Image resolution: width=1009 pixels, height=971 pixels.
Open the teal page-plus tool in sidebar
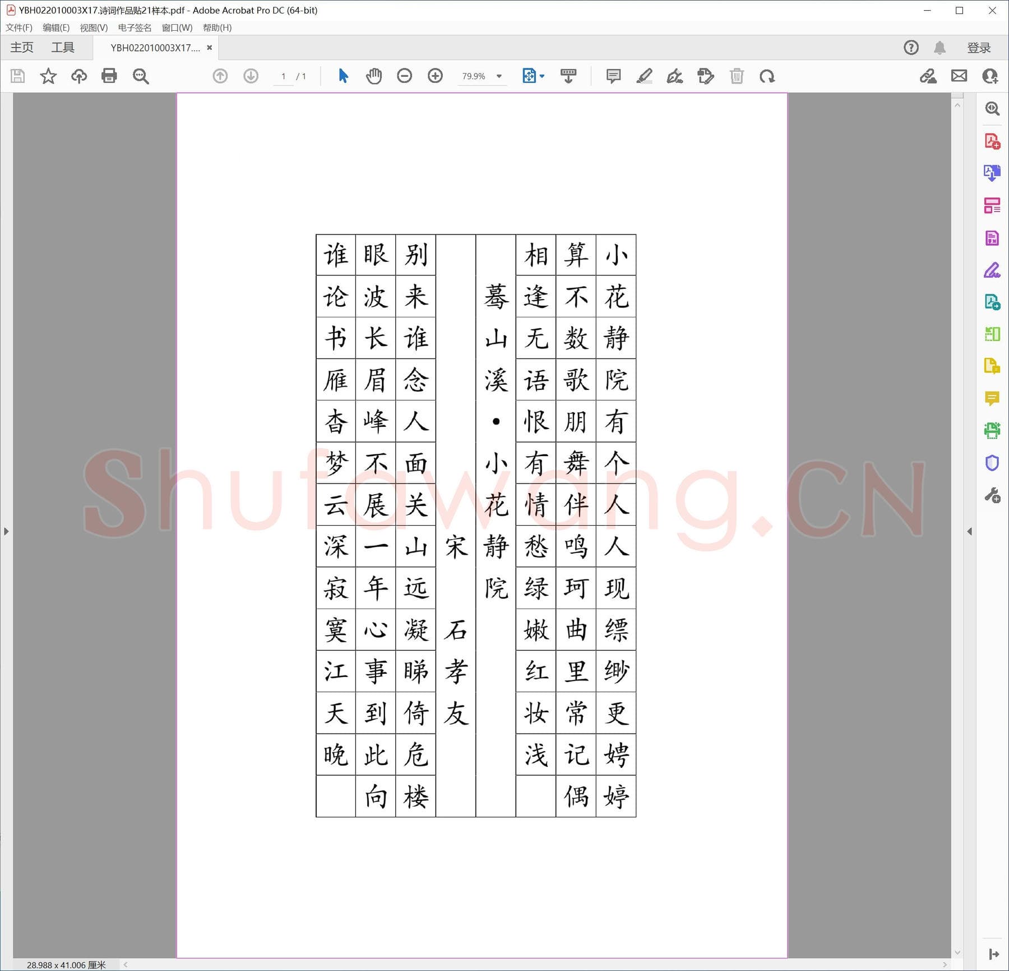992,302
